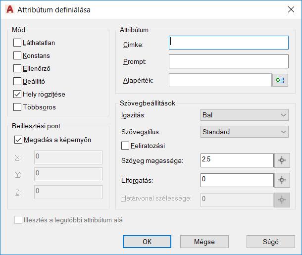
Task: Click the Szöveg magassága value field
Action: tap(237, 160)
